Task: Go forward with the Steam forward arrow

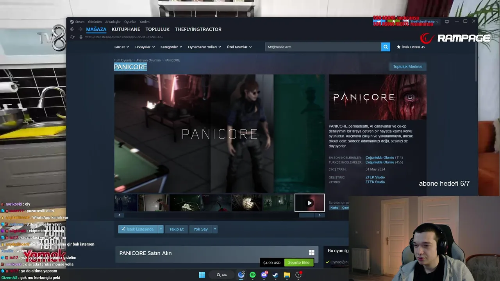Action: tap(80, 29)
